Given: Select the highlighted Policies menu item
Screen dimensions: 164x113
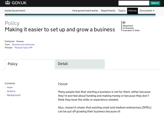Looking at the screenshot, I should [132, 11].
